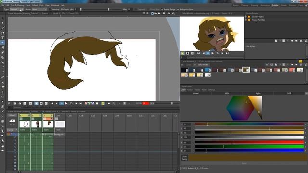The width and height of the screenshot is (308, 173).
Task: Toggle the loop icon in the viewer bar
Action: tap(71, 103)
